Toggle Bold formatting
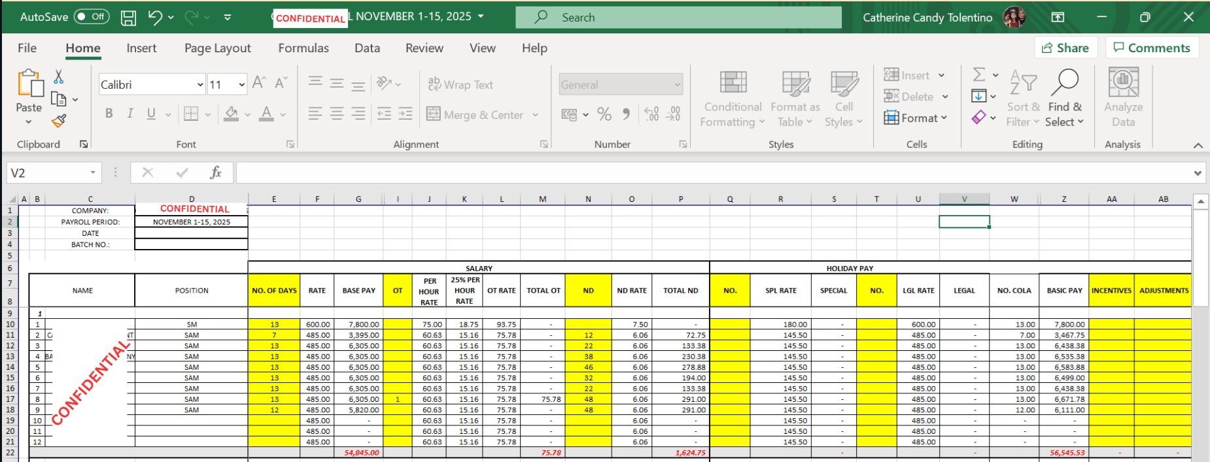The width and height of the screenshot is (1210, 462). 109,114
